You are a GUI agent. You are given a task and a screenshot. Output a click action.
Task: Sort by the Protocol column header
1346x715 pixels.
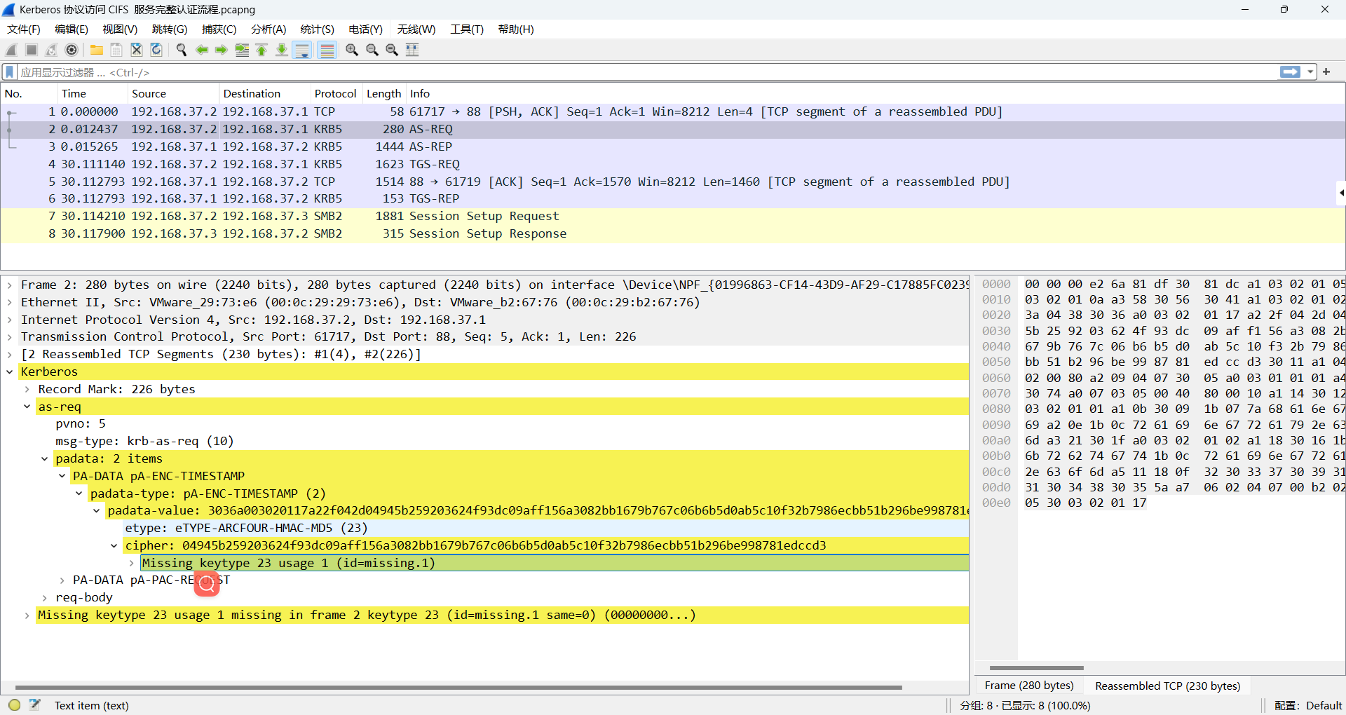click(335, 94)
